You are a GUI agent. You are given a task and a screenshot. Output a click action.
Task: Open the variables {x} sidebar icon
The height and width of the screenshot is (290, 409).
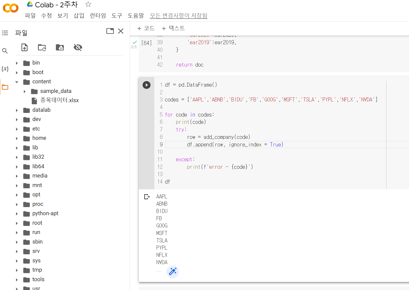[5, 69]
